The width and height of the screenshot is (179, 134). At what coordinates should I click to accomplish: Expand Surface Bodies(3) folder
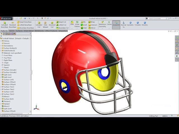coord(1,48)
